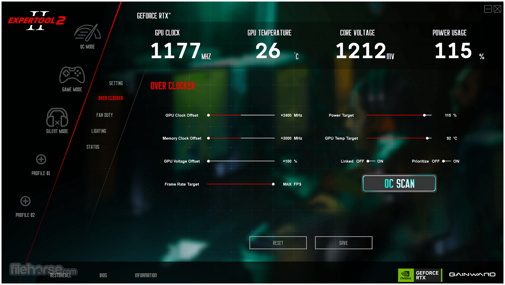Click the +3000 MHz offset value
Screen dimensions: 505x285
coord(291,138)
